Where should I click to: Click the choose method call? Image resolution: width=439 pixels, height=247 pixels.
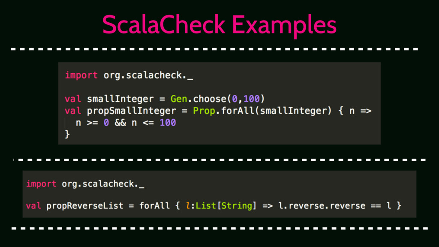(209, 99)
